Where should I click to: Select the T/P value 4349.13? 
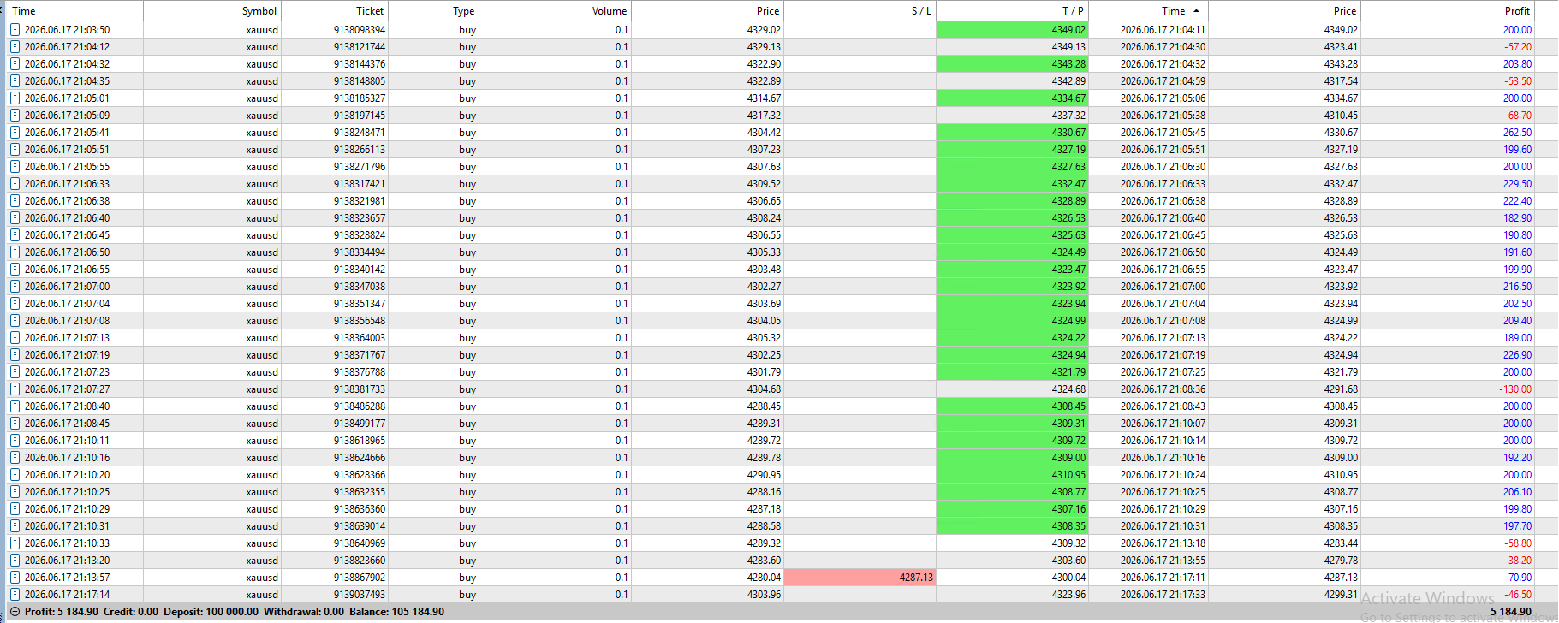1068,47
